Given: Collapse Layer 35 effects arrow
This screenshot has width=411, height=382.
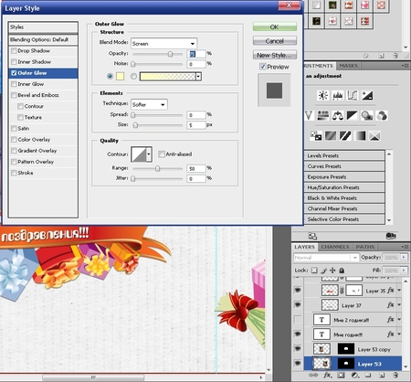Looking at the screenshot, I should 399,291.
